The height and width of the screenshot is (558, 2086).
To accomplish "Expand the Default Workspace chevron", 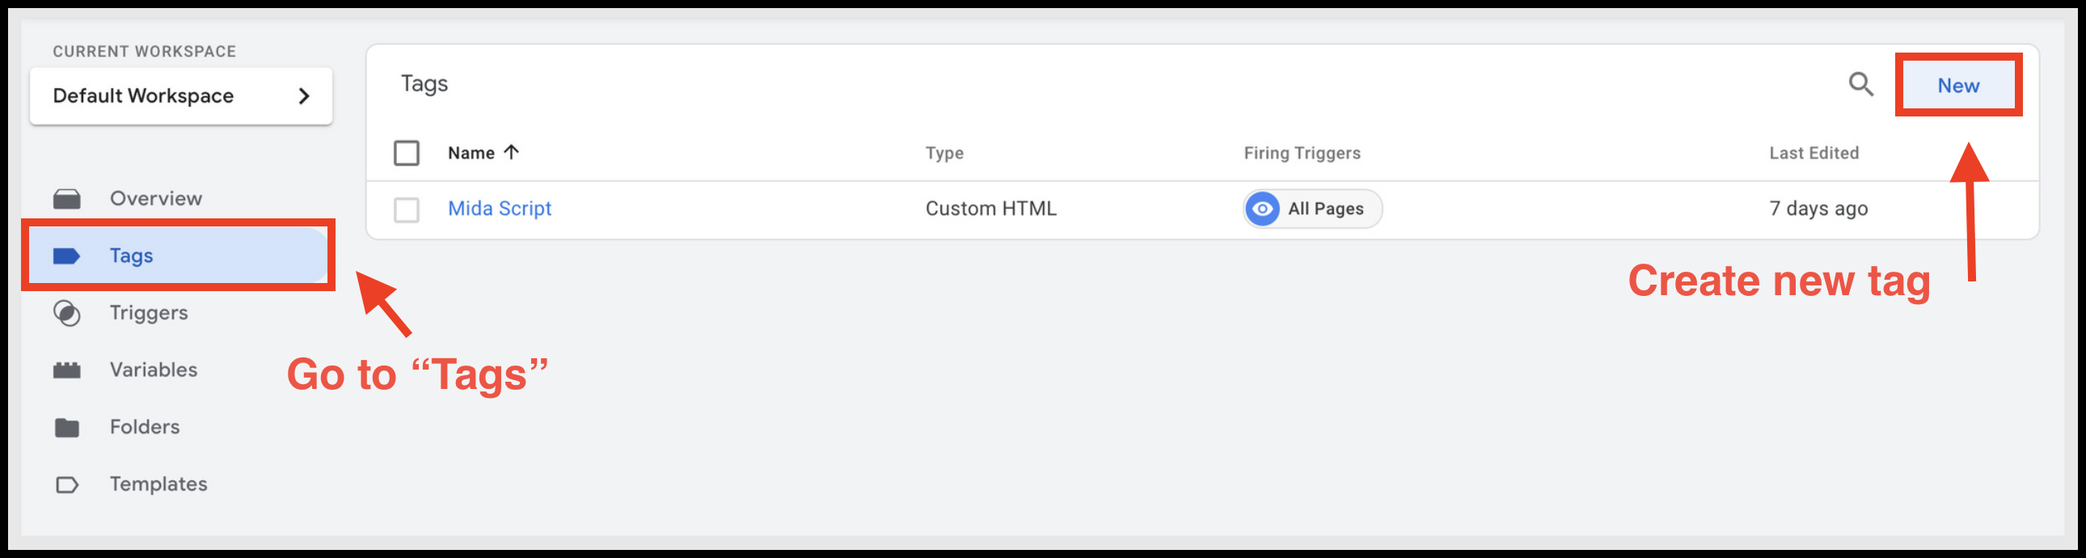I will coord(304,96).
